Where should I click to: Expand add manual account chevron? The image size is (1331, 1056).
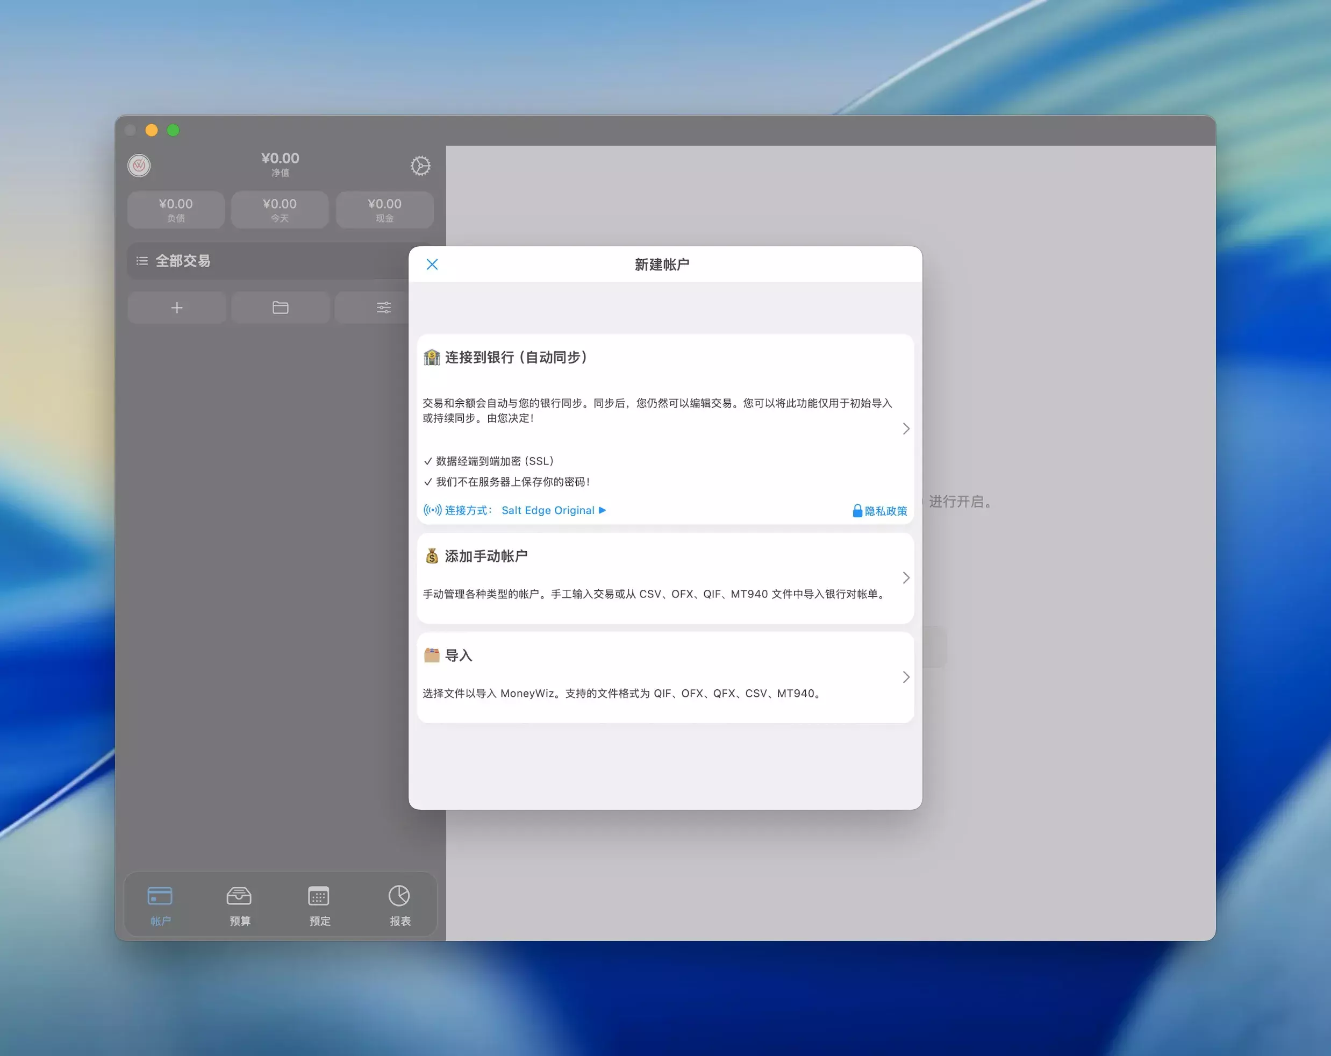click(906, 578)
